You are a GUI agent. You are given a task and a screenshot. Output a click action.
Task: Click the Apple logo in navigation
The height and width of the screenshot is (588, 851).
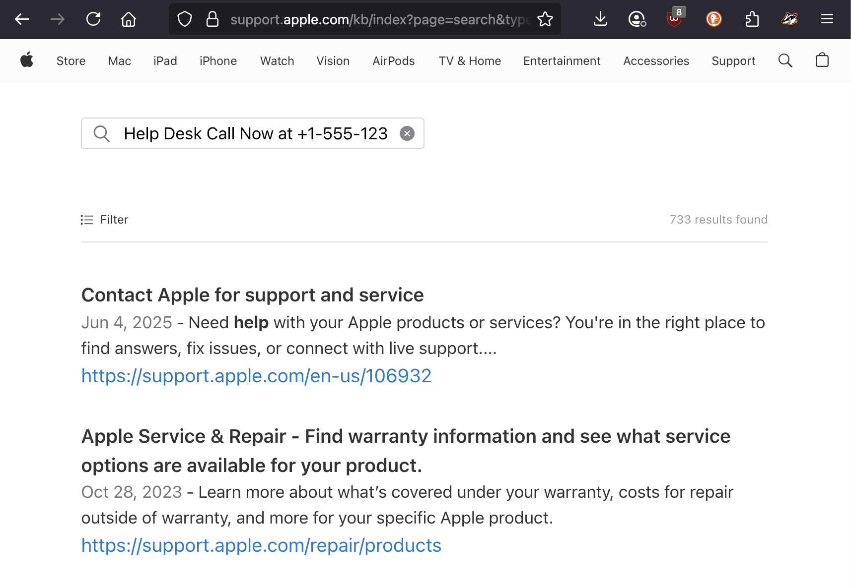click(x=27, y=60)
